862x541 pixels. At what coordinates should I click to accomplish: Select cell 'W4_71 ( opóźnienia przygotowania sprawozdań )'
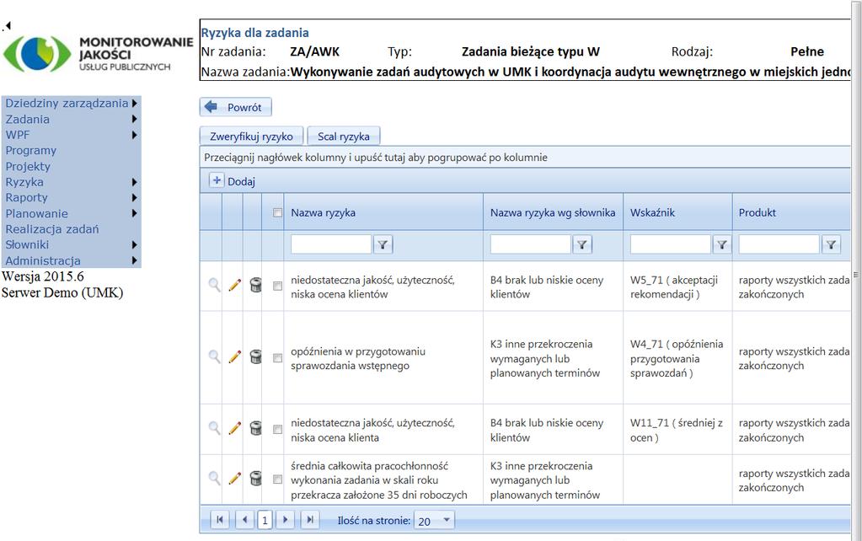677,358
